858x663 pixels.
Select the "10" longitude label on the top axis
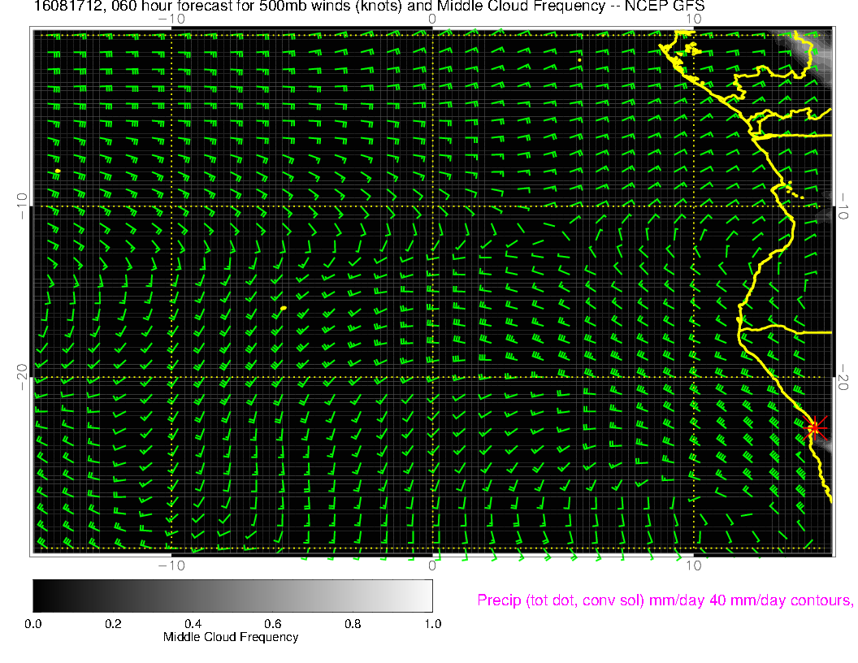click(x=693, y=18)
